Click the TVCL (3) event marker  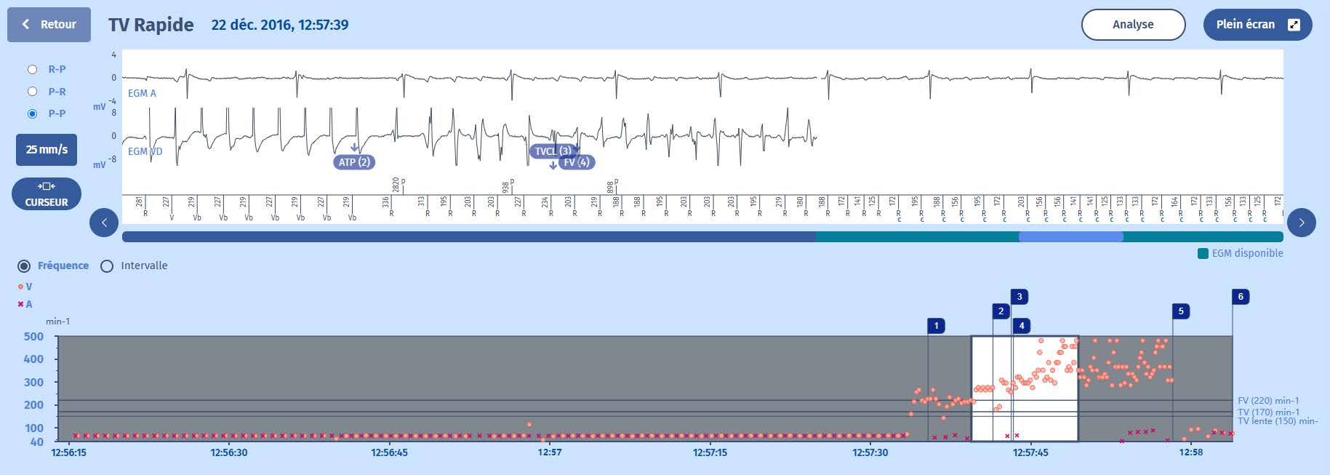tap(551, 151)
